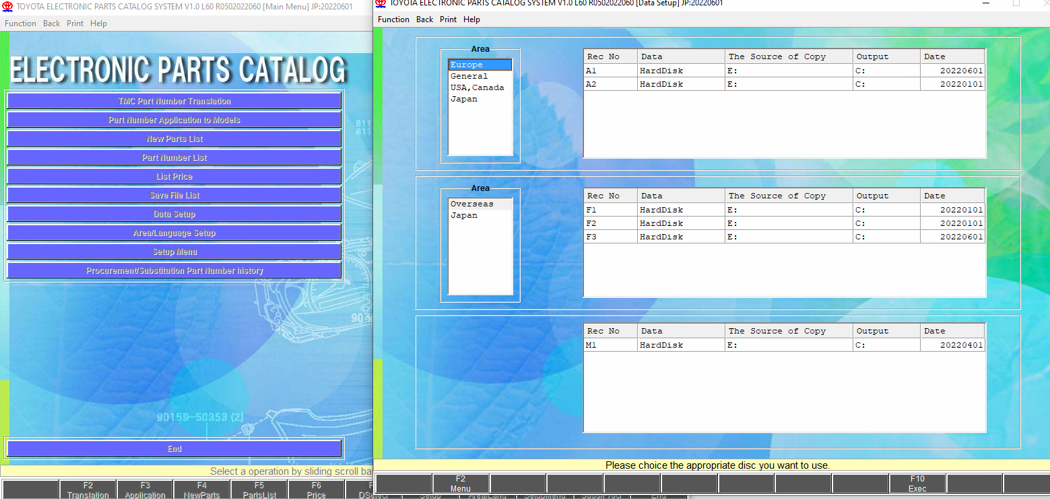Open the TMC Part Number Translation function

(x=174, y=101)
